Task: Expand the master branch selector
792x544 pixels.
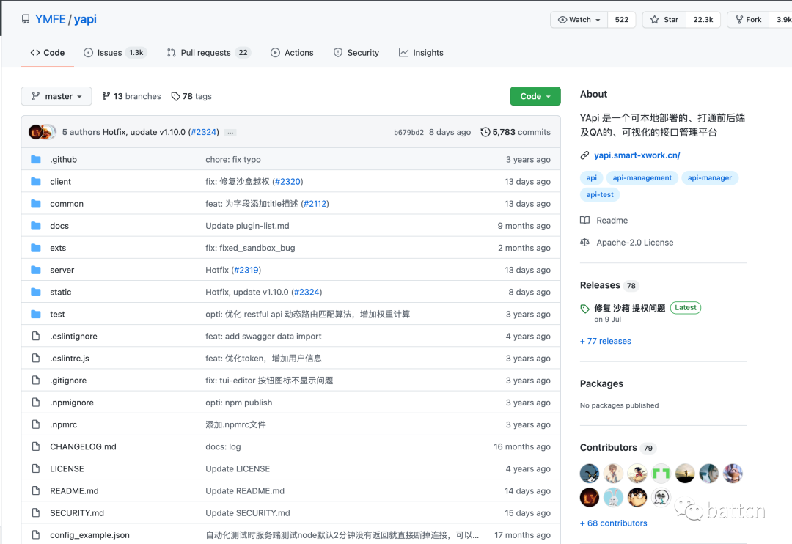Action: (56, 96)
